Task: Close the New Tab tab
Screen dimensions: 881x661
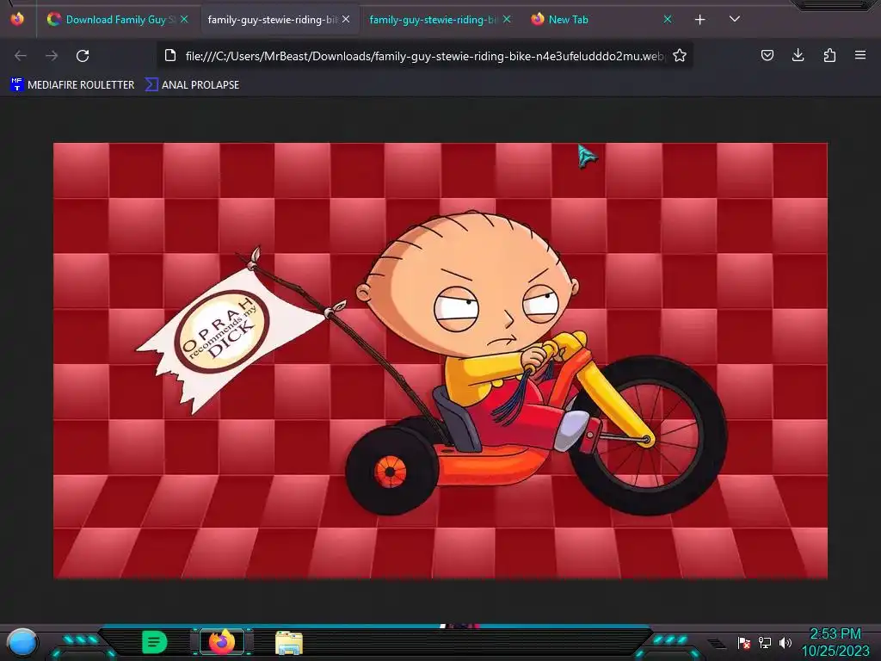Action: 668,19
